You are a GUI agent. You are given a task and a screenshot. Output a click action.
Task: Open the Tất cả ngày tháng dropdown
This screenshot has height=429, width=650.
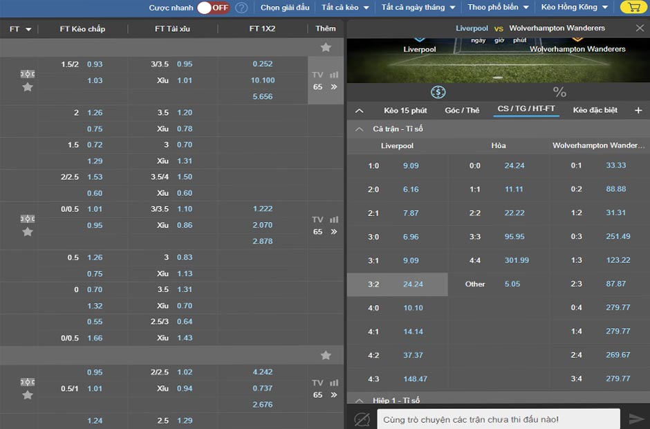click(418, 8)
